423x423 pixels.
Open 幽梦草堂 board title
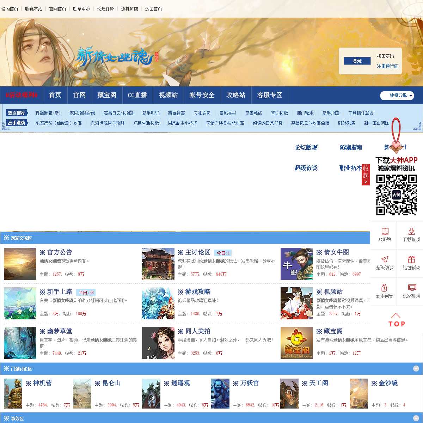pos(60,331)
